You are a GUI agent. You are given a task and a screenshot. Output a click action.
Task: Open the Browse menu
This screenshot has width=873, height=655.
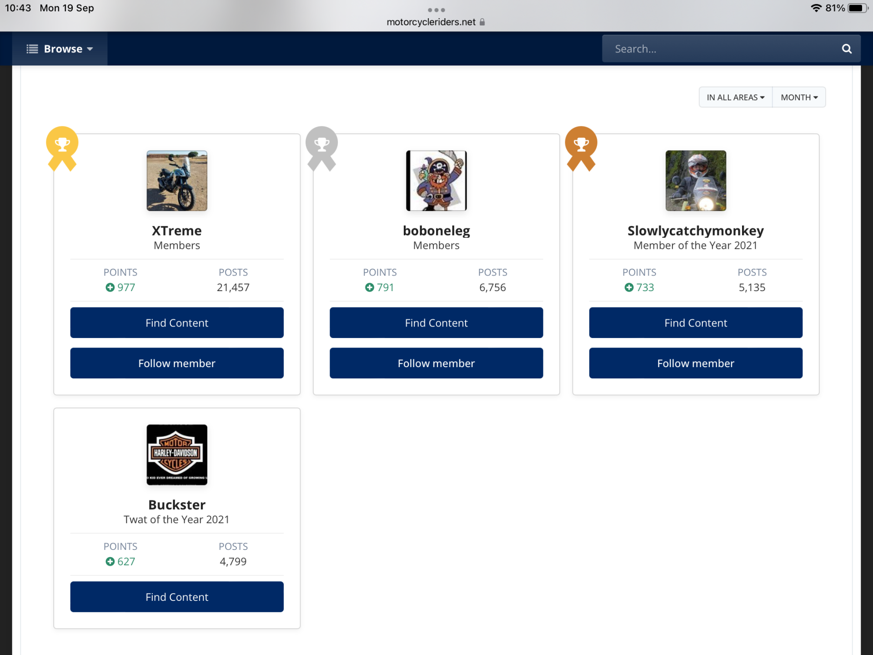point(60,49)
